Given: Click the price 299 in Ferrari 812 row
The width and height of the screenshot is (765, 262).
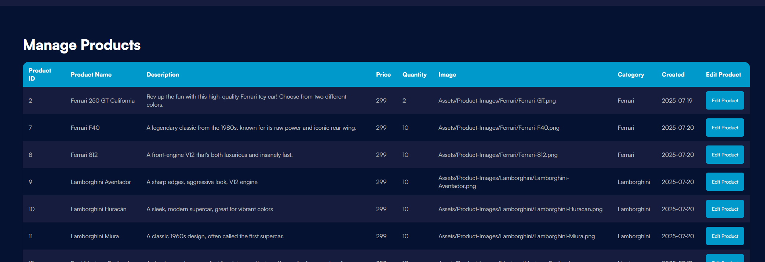Looking at the screenshot, I should (381, 155).
